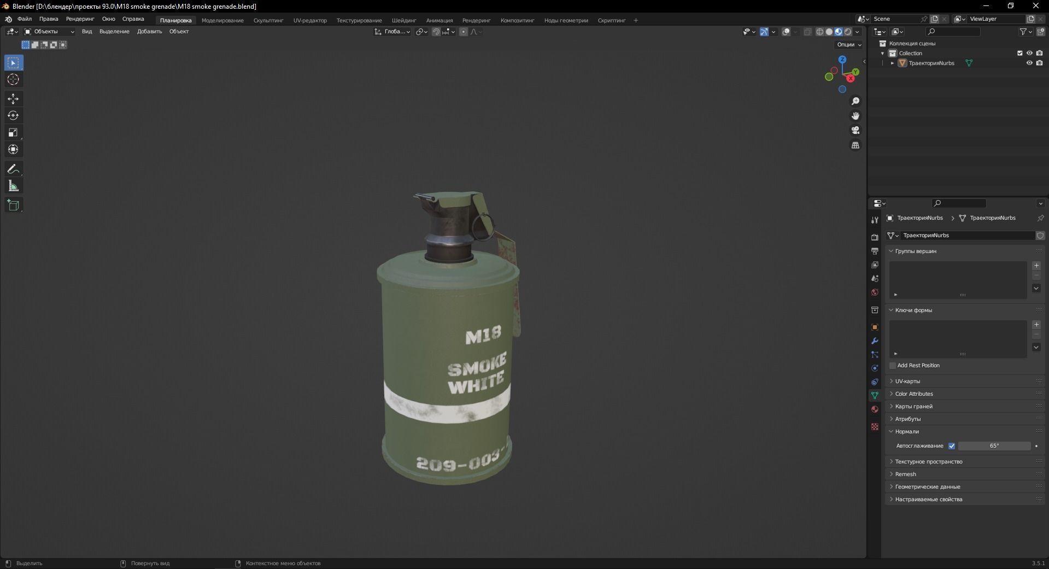Open the Add Cube tool
This screenshot has width=1049, height=569.
[13, 205]
